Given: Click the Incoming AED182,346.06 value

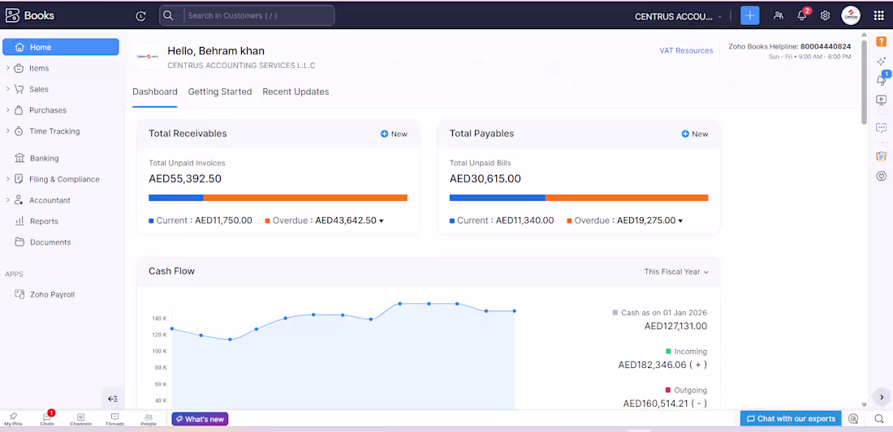Looking at the screenshot, I should tap(662, 365).
